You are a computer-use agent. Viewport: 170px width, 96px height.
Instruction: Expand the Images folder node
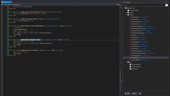pos(126,13)
